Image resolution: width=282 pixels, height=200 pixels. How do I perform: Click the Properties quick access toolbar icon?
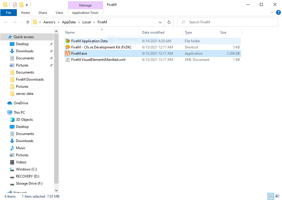click(15, 5)
